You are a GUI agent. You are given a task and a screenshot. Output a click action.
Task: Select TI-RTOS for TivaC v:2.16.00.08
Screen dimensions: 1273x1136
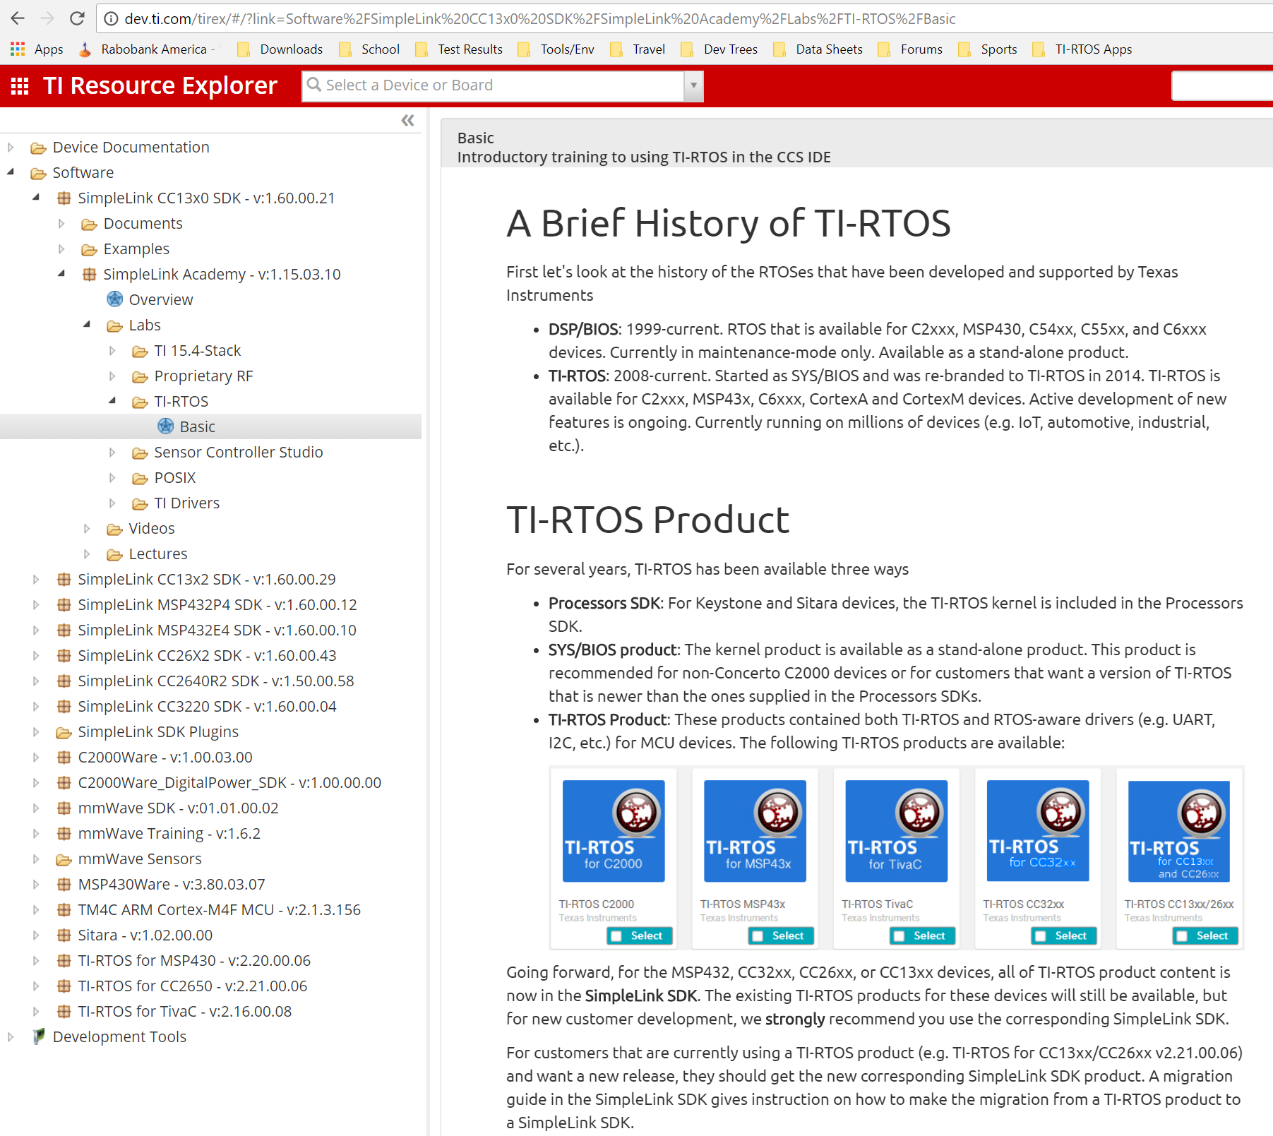pos(185,1012)
